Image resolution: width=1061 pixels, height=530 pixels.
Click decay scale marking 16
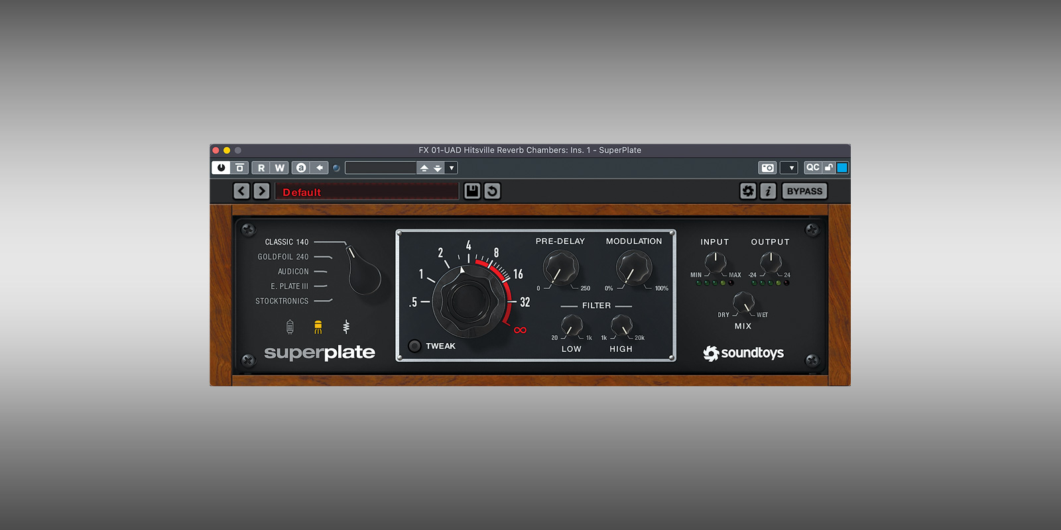(x=518, y=274)
